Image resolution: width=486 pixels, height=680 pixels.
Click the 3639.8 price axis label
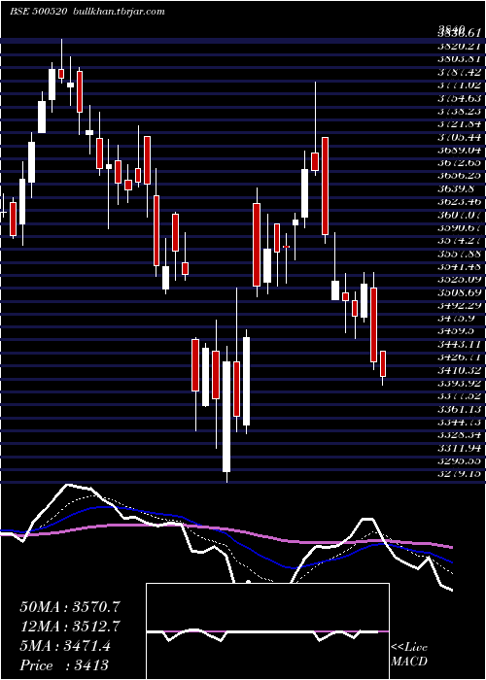pos(456,188)
